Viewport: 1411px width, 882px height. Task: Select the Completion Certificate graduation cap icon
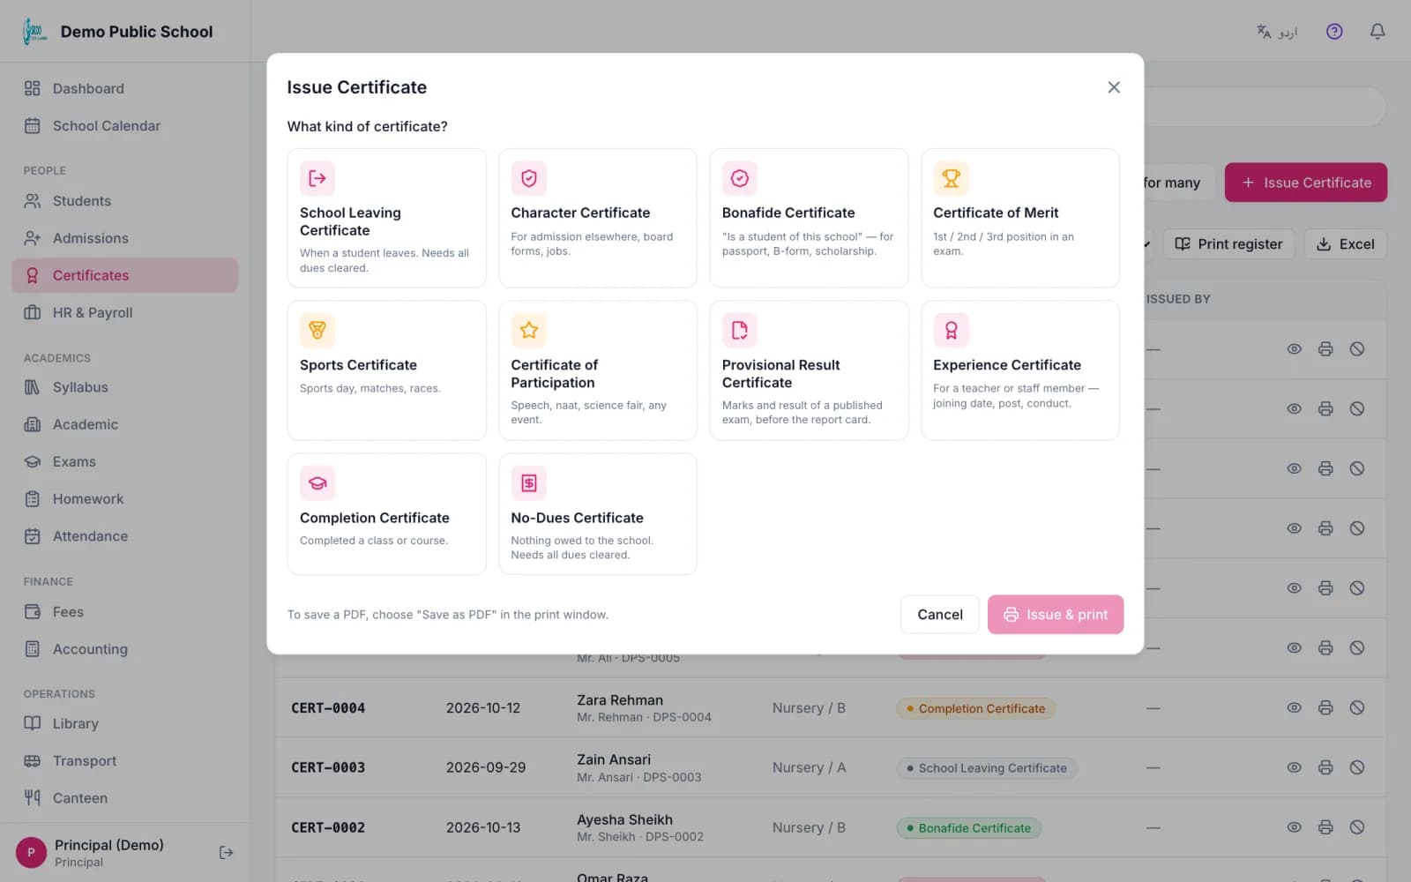tap(317, 482)
